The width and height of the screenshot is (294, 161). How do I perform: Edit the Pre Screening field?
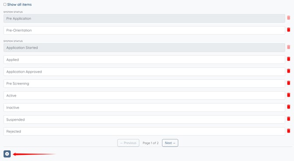click(144, 84)
